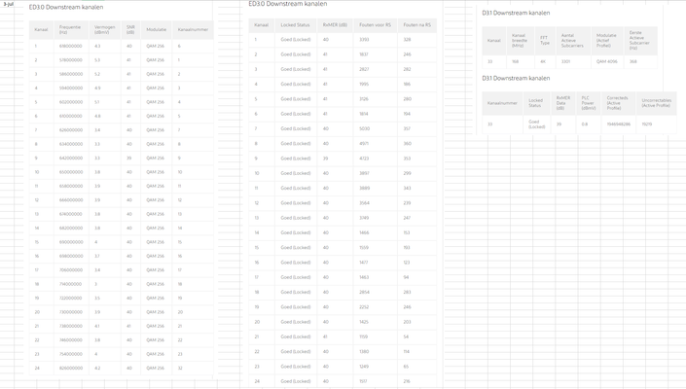Click frequency value 658000000
Screen dimensions: 686x389
(71, 186)
